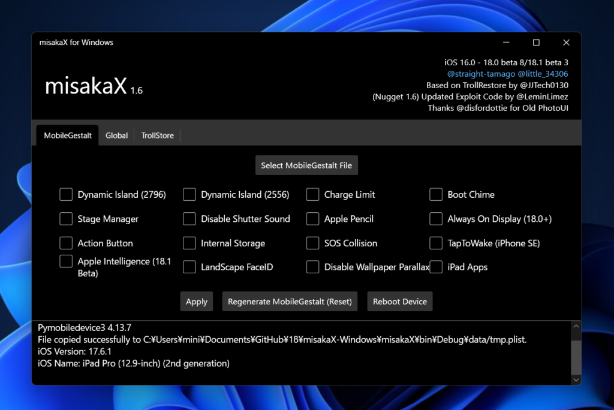Toggle the Apple Pencil checkbox

pyautogui.click(x=312, y=219)
